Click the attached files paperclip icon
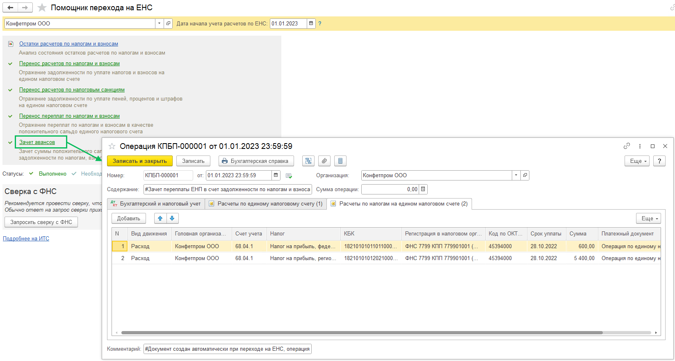Viewport: 675px width, 361px height. 324,161
